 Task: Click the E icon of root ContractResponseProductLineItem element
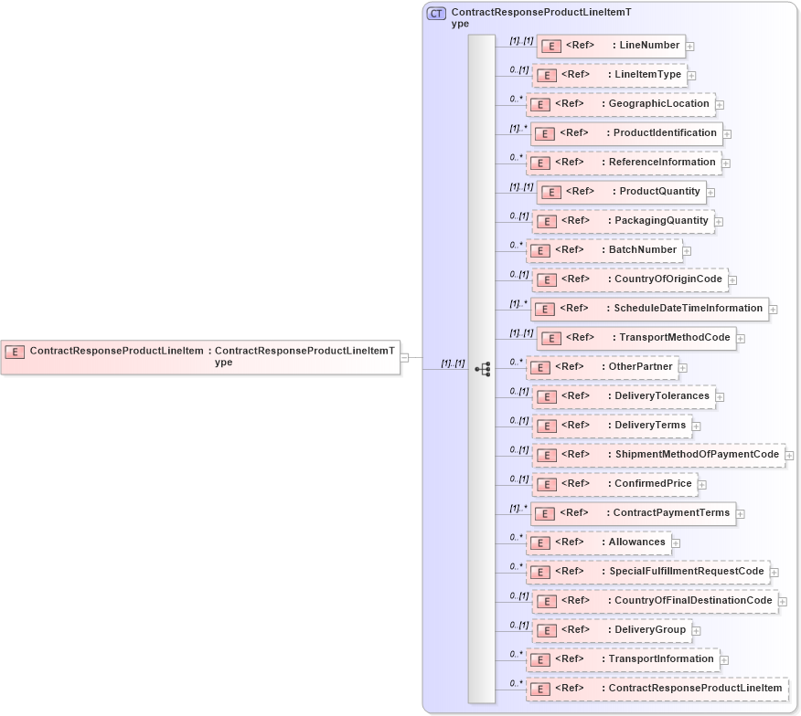[16, 351]
